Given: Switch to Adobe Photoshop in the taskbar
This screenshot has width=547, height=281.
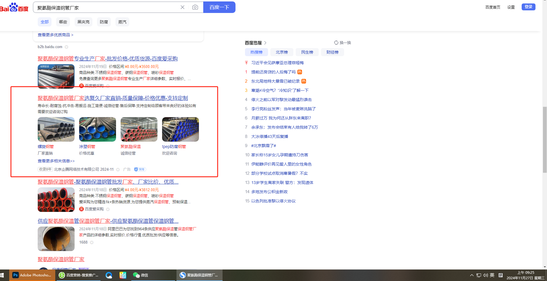Looking at the screenshot, I should click(32, 275).
